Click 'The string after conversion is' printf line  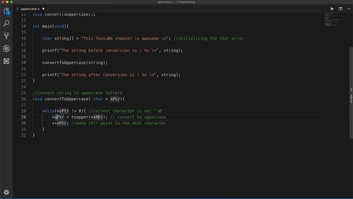pos(111,75)
